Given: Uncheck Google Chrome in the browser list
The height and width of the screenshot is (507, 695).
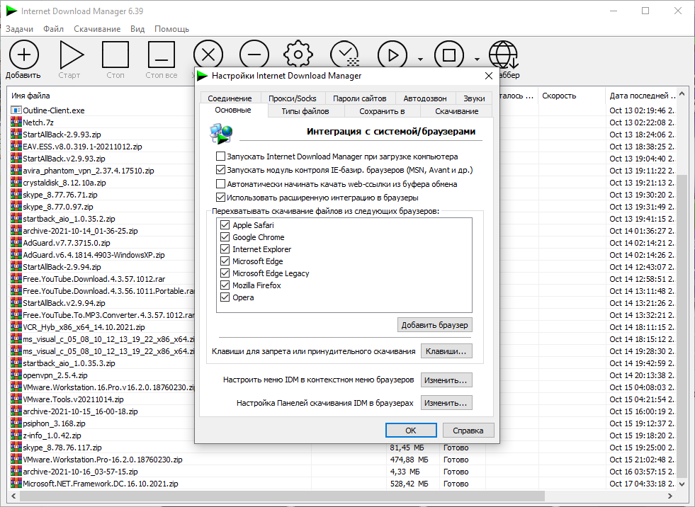Looking at the screenshot, I should (x=226, y=237).
